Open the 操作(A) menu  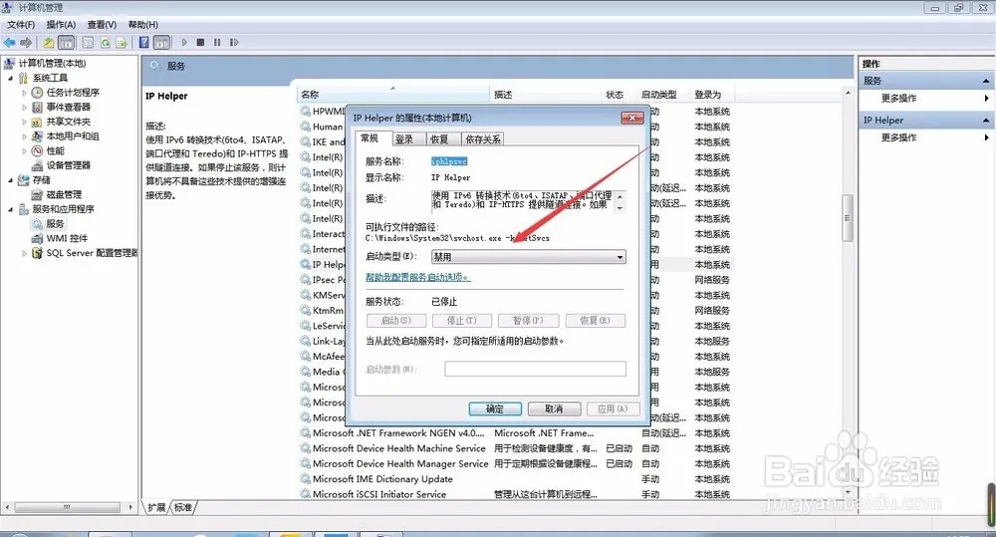click(x=61, y=24)
